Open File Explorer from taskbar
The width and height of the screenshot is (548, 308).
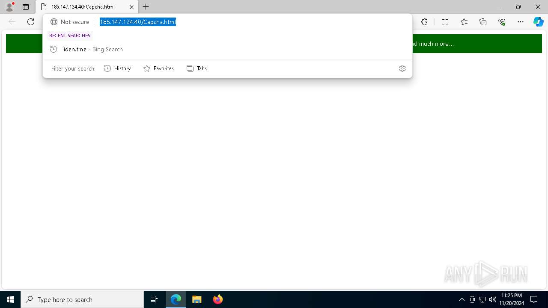coord(197,299)
